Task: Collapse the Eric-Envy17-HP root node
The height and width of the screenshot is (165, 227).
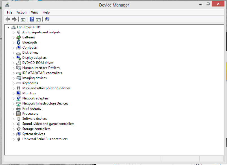Action: coord(8,27)
